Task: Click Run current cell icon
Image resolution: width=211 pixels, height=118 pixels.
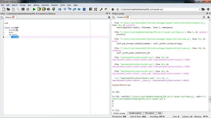Action: pyautogui.click(x=39, y=9)
